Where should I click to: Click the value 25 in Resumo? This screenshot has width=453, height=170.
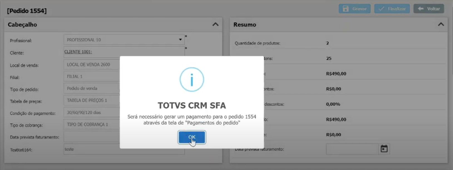pyautogui.click(x=329, y=59)
